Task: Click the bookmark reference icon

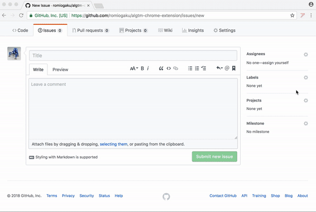Action: point(234,68)
